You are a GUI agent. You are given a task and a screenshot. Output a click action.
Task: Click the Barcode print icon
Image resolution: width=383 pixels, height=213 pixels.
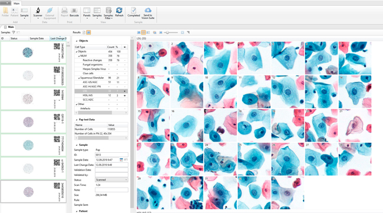coord(74,12)
